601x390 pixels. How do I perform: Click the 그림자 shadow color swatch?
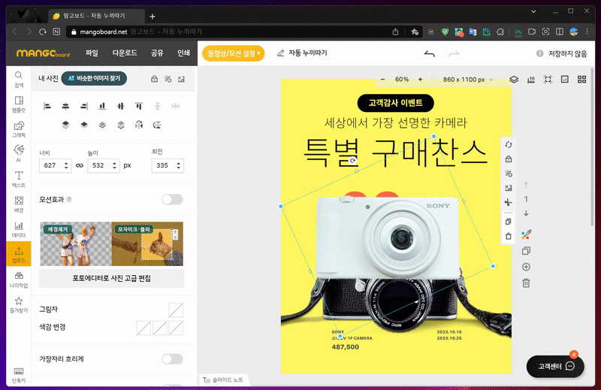[176, 310]
